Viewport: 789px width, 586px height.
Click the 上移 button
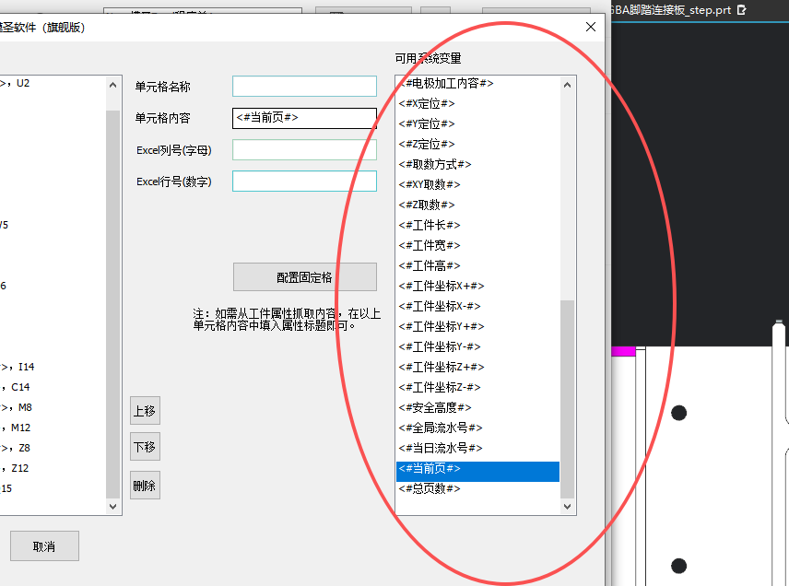(145, 410)
